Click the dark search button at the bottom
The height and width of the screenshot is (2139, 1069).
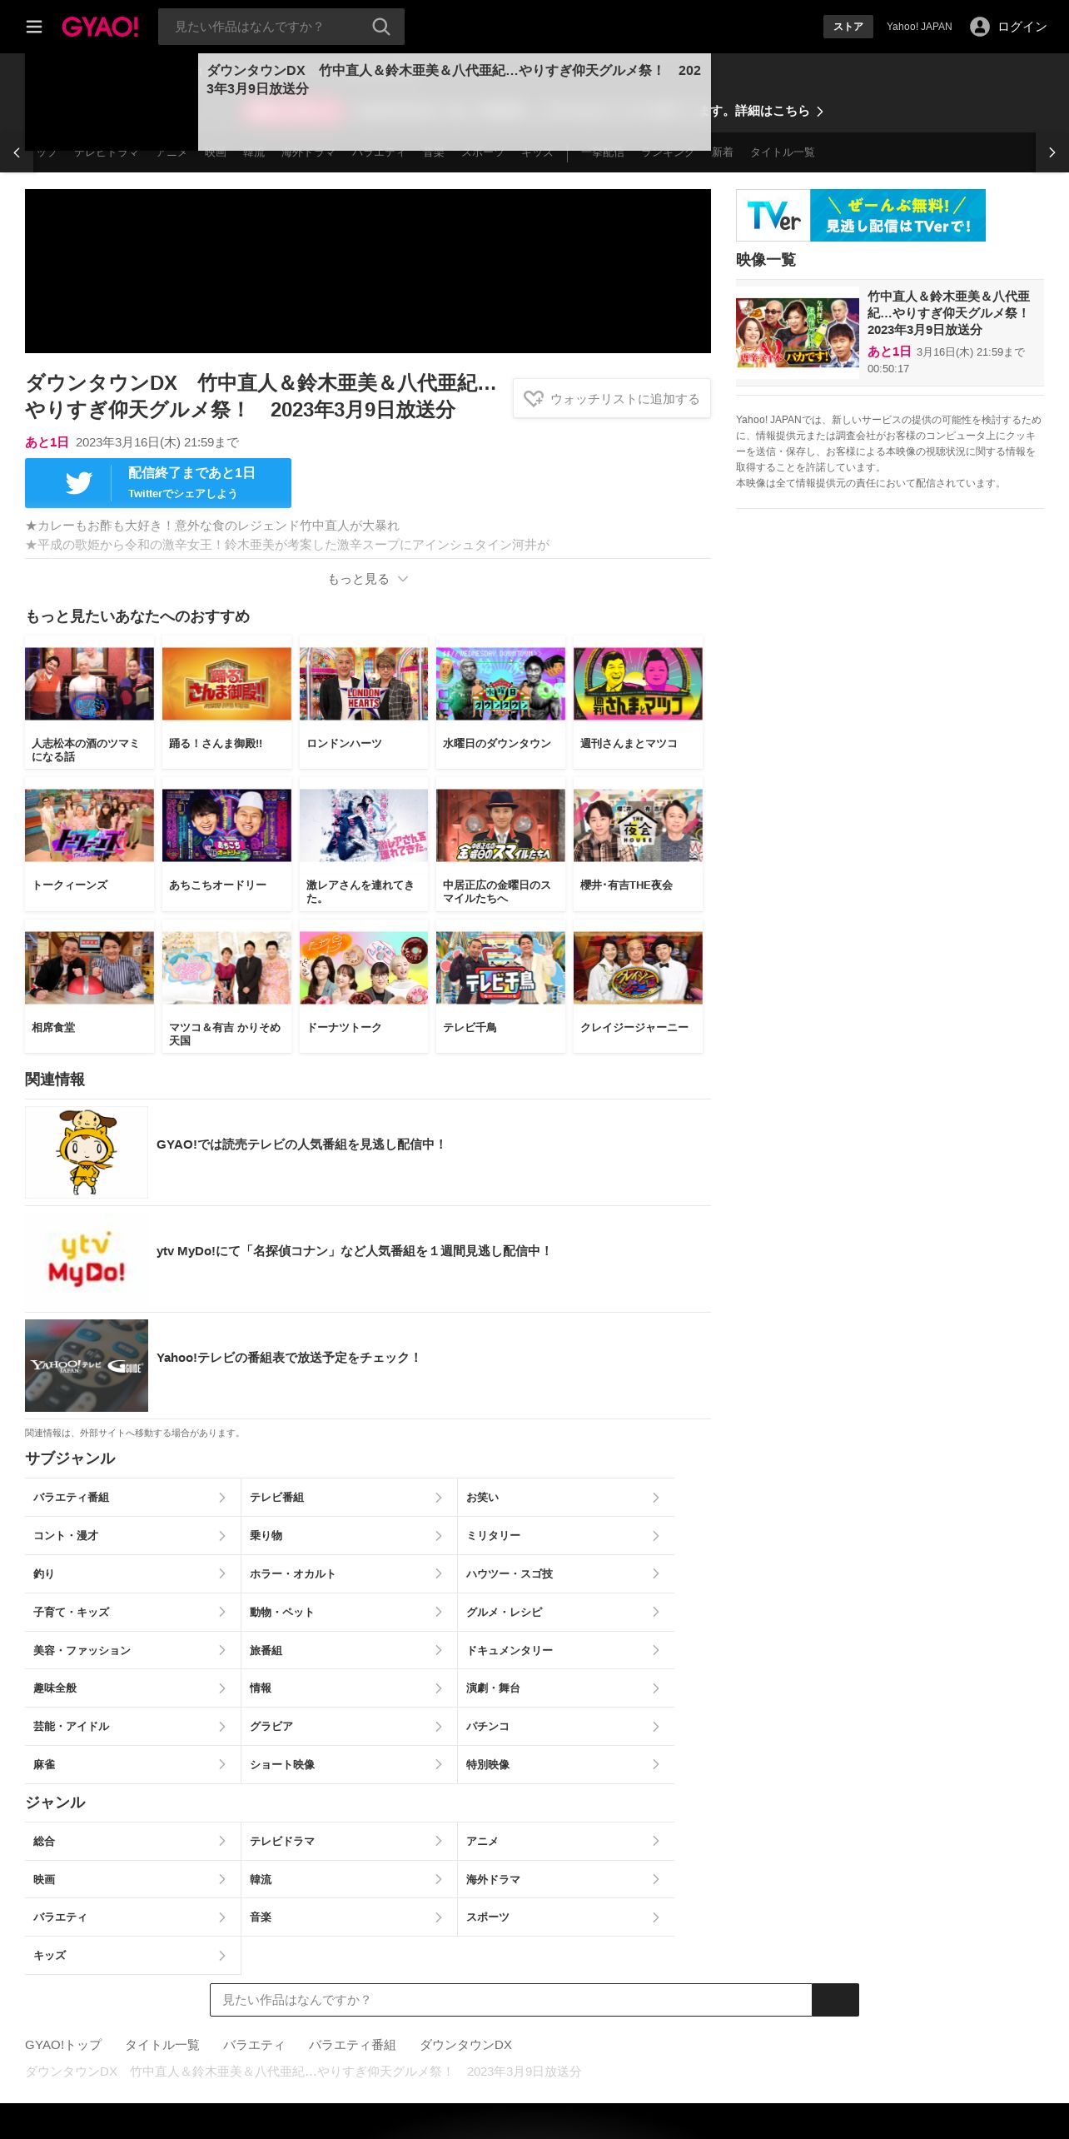[x=835, y=2000]
